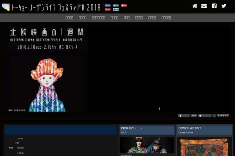Open the WEB news entry dated (12/24)
235x156 pixels.
pyautogui.click(x=16, y=148)
